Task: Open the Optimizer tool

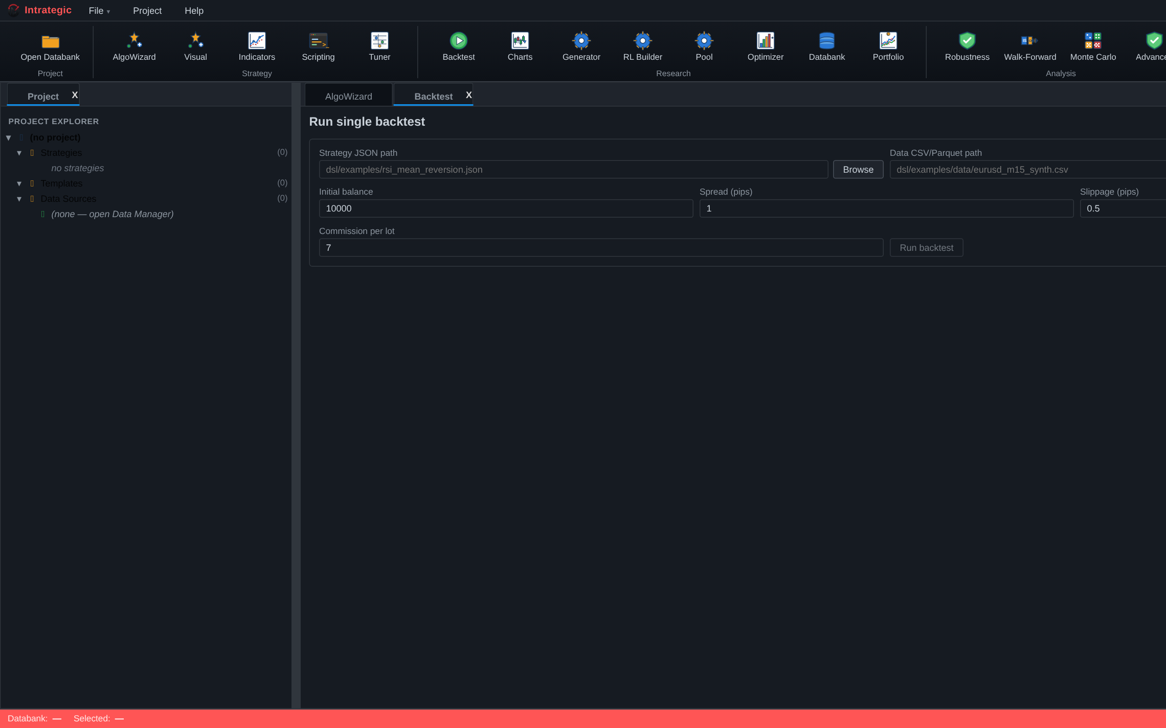Action: (766, 46)
